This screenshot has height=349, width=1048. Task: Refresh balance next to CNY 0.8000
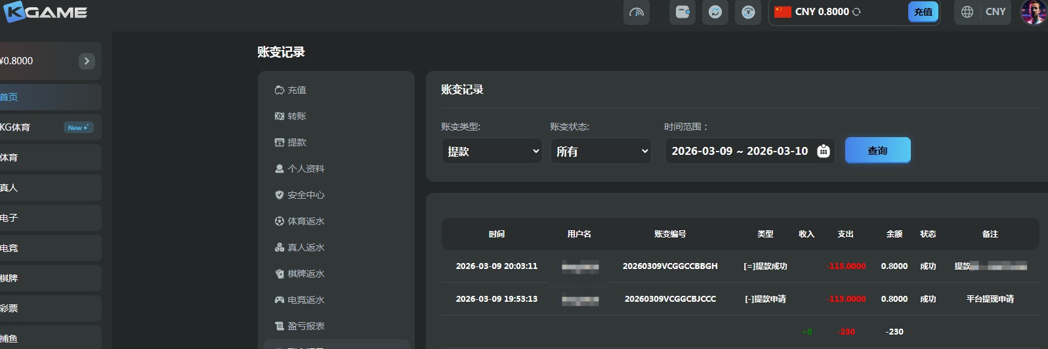tap(856, 12)
